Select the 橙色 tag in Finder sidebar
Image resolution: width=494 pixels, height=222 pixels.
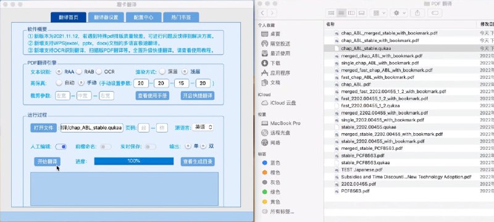271,173
